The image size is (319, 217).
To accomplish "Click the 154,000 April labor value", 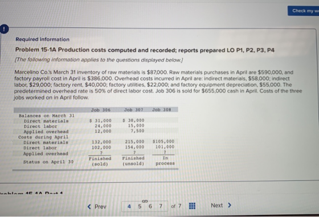I will (x=134, y=147).
